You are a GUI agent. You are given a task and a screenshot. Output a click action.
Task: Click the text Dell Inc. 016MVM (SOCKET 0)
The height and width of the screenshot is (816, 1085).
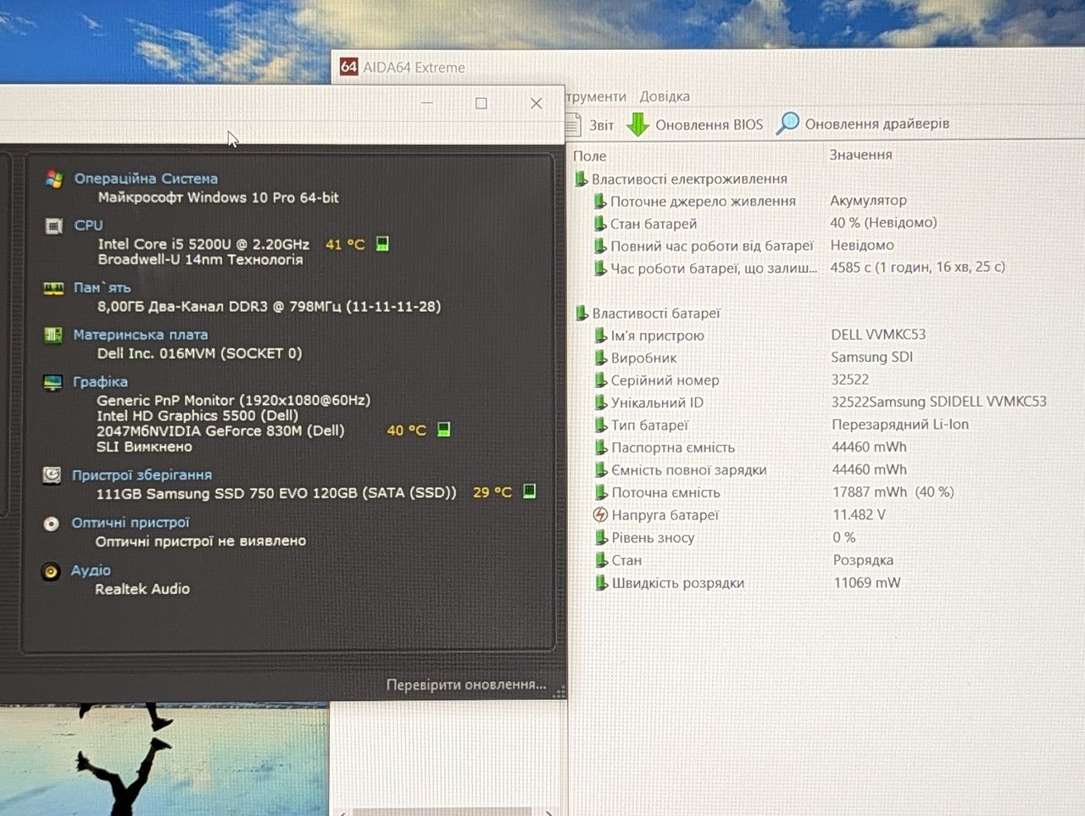[199, 353]
